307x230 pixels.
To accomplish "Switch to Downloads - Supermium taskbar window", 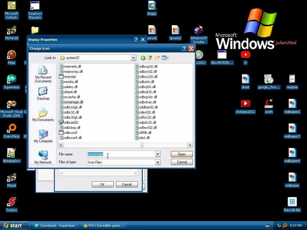I will 55,226.
